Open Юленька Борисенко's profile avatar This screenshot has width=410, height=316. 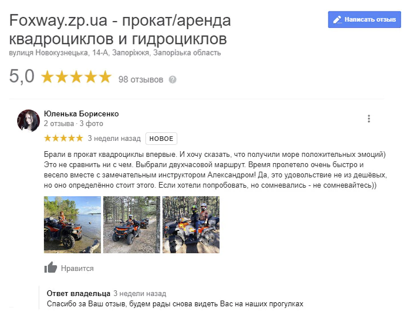[29, 120]
